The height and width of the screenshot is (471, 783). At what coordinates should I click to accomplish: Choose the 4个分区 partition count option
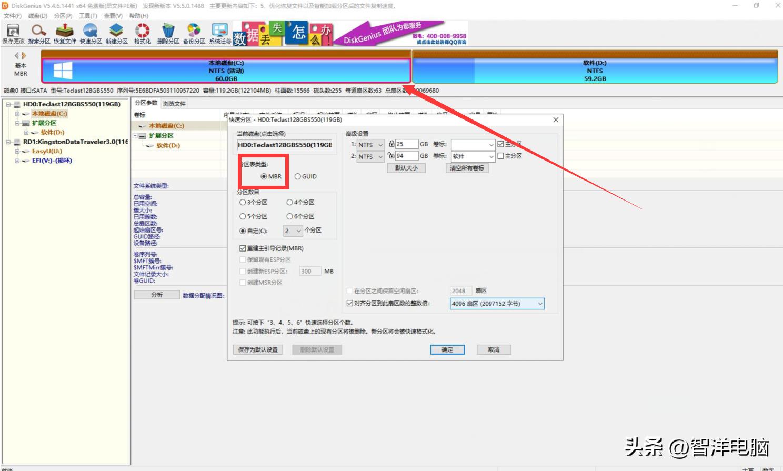click(x=289, y=202)
